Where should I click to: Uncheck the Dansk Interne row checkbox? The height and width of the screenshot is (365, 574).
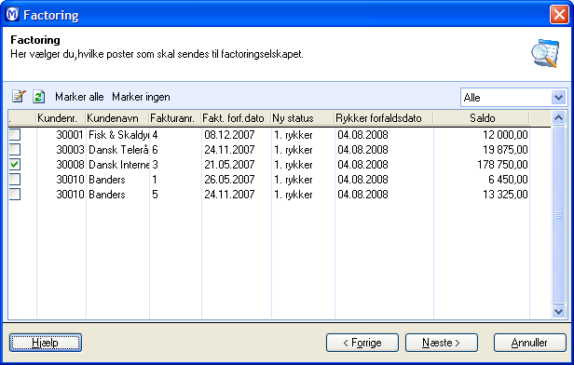tap(15, 165)
